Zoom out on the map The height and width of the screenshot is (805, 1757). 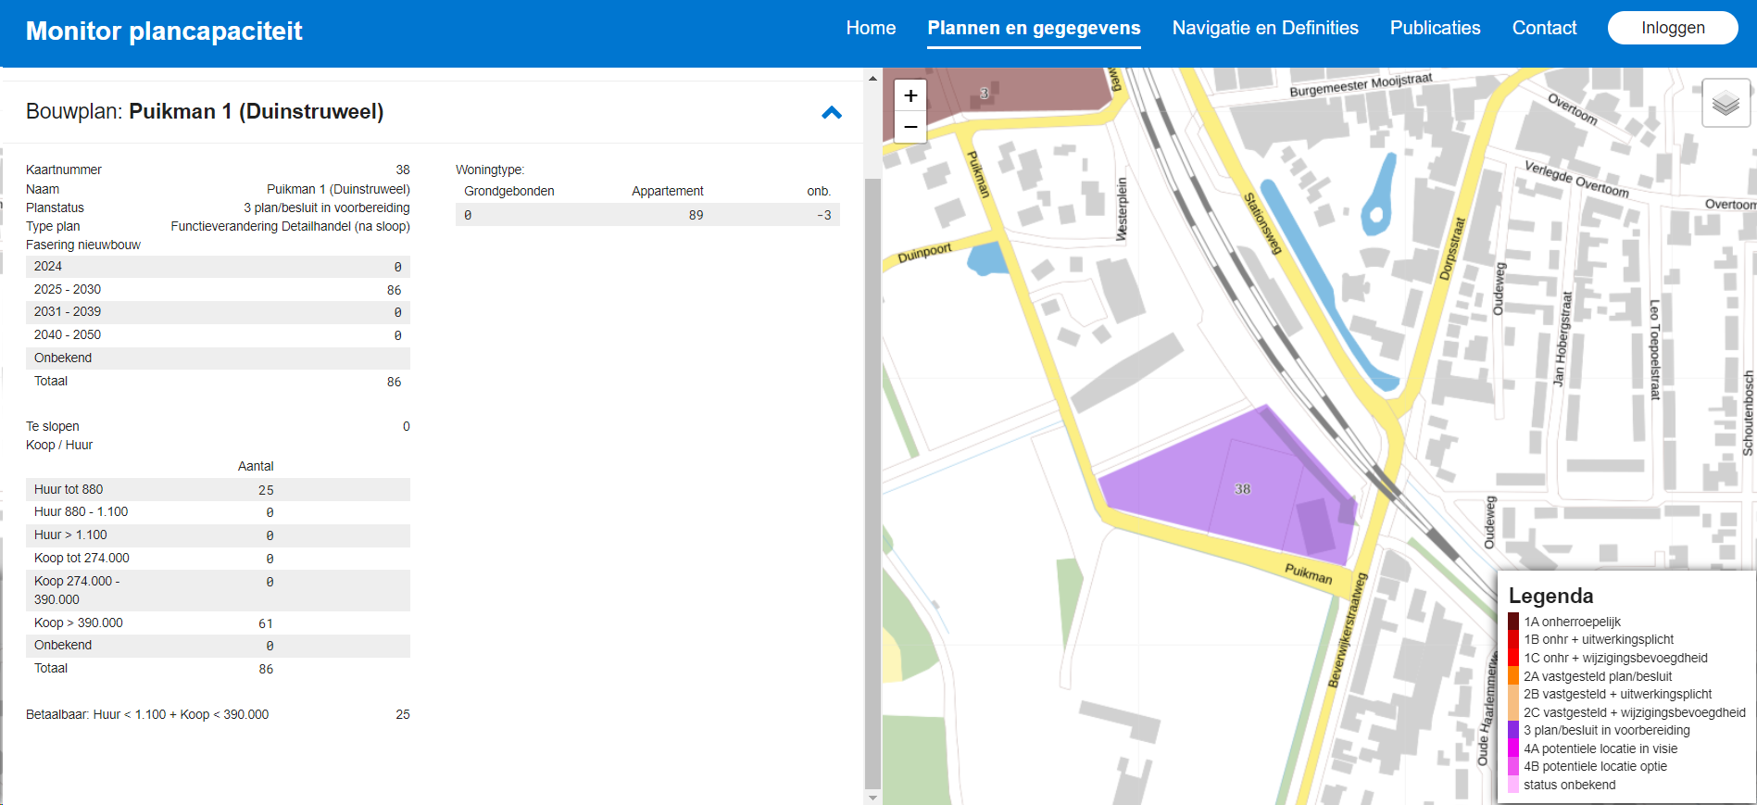[910, 127]
